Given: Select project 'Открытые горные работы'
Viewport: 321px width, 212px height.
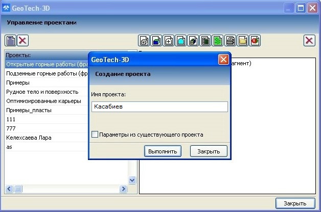Looking at the screenshot, I should point(47,64).
